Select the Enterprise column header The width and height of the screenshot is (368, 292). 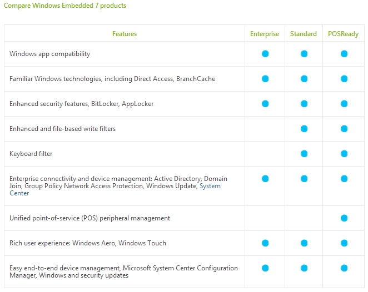click(265, 34)
